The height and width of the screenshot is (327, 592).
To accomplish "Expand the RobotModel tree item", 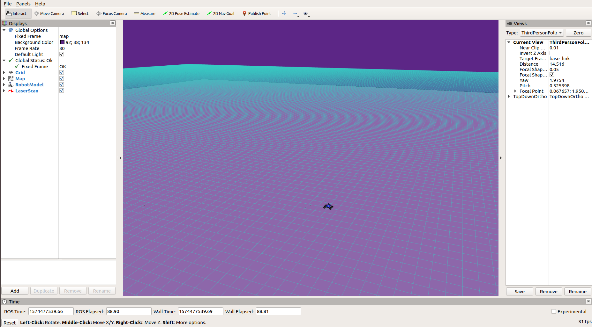I will (4, 84).
